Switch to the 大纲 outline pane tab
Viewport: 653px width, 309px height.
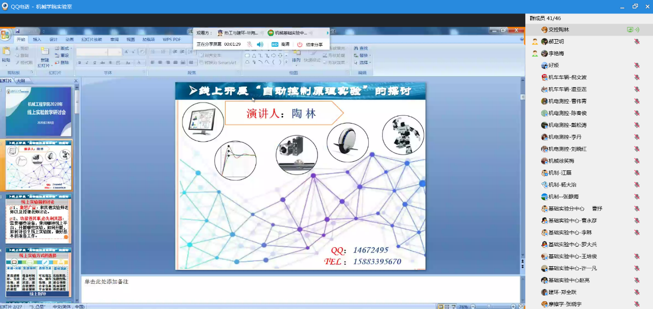21,81
